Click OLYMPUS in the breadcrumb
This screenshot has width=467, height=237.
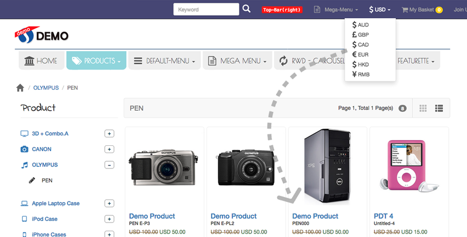click(x=46, y=88)
